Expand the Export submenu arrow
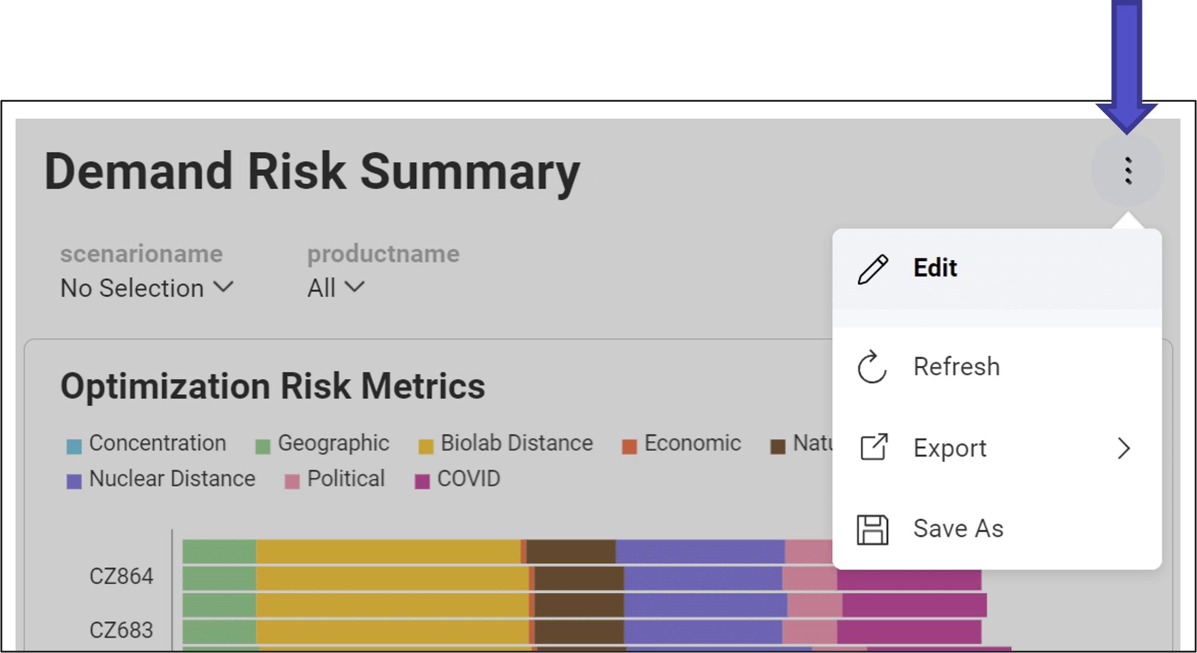Screen dimensions: 1197x653 point(1124,448)
